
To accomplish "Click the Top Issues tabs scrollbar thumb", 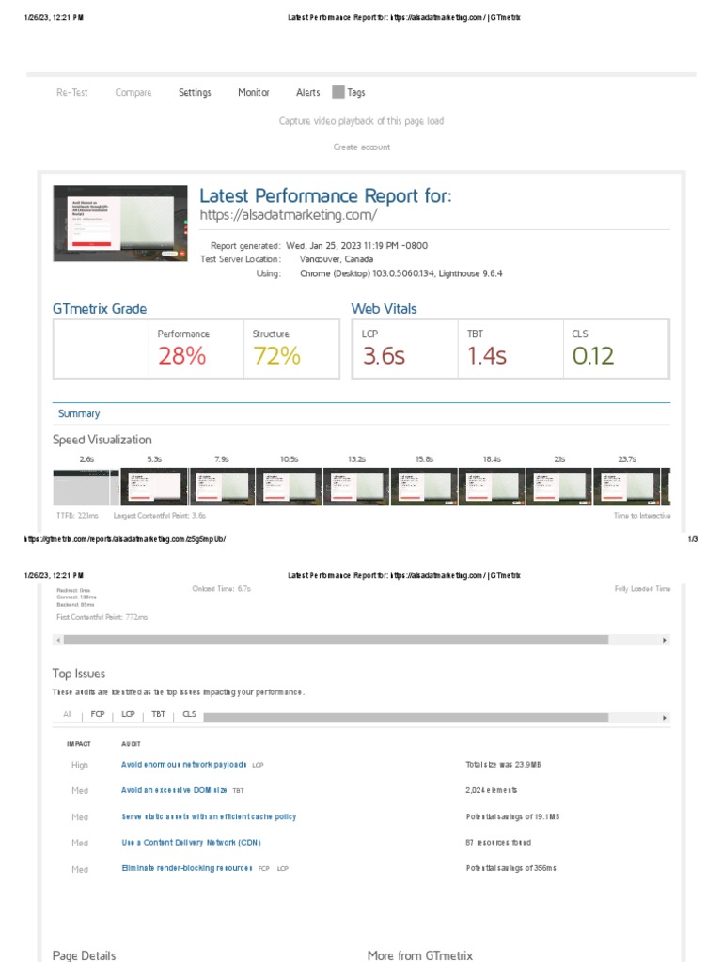I will pyautogui.click(x=406, y=718).
